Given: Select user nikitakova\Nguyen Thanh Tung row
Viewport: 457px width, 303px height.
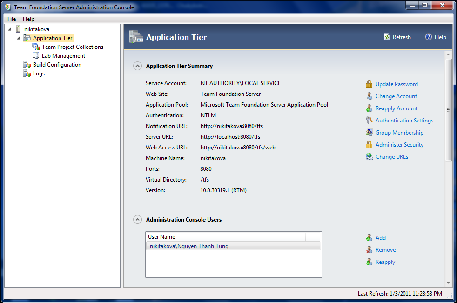Looking at the screenshot, I should tap(234, 246).
